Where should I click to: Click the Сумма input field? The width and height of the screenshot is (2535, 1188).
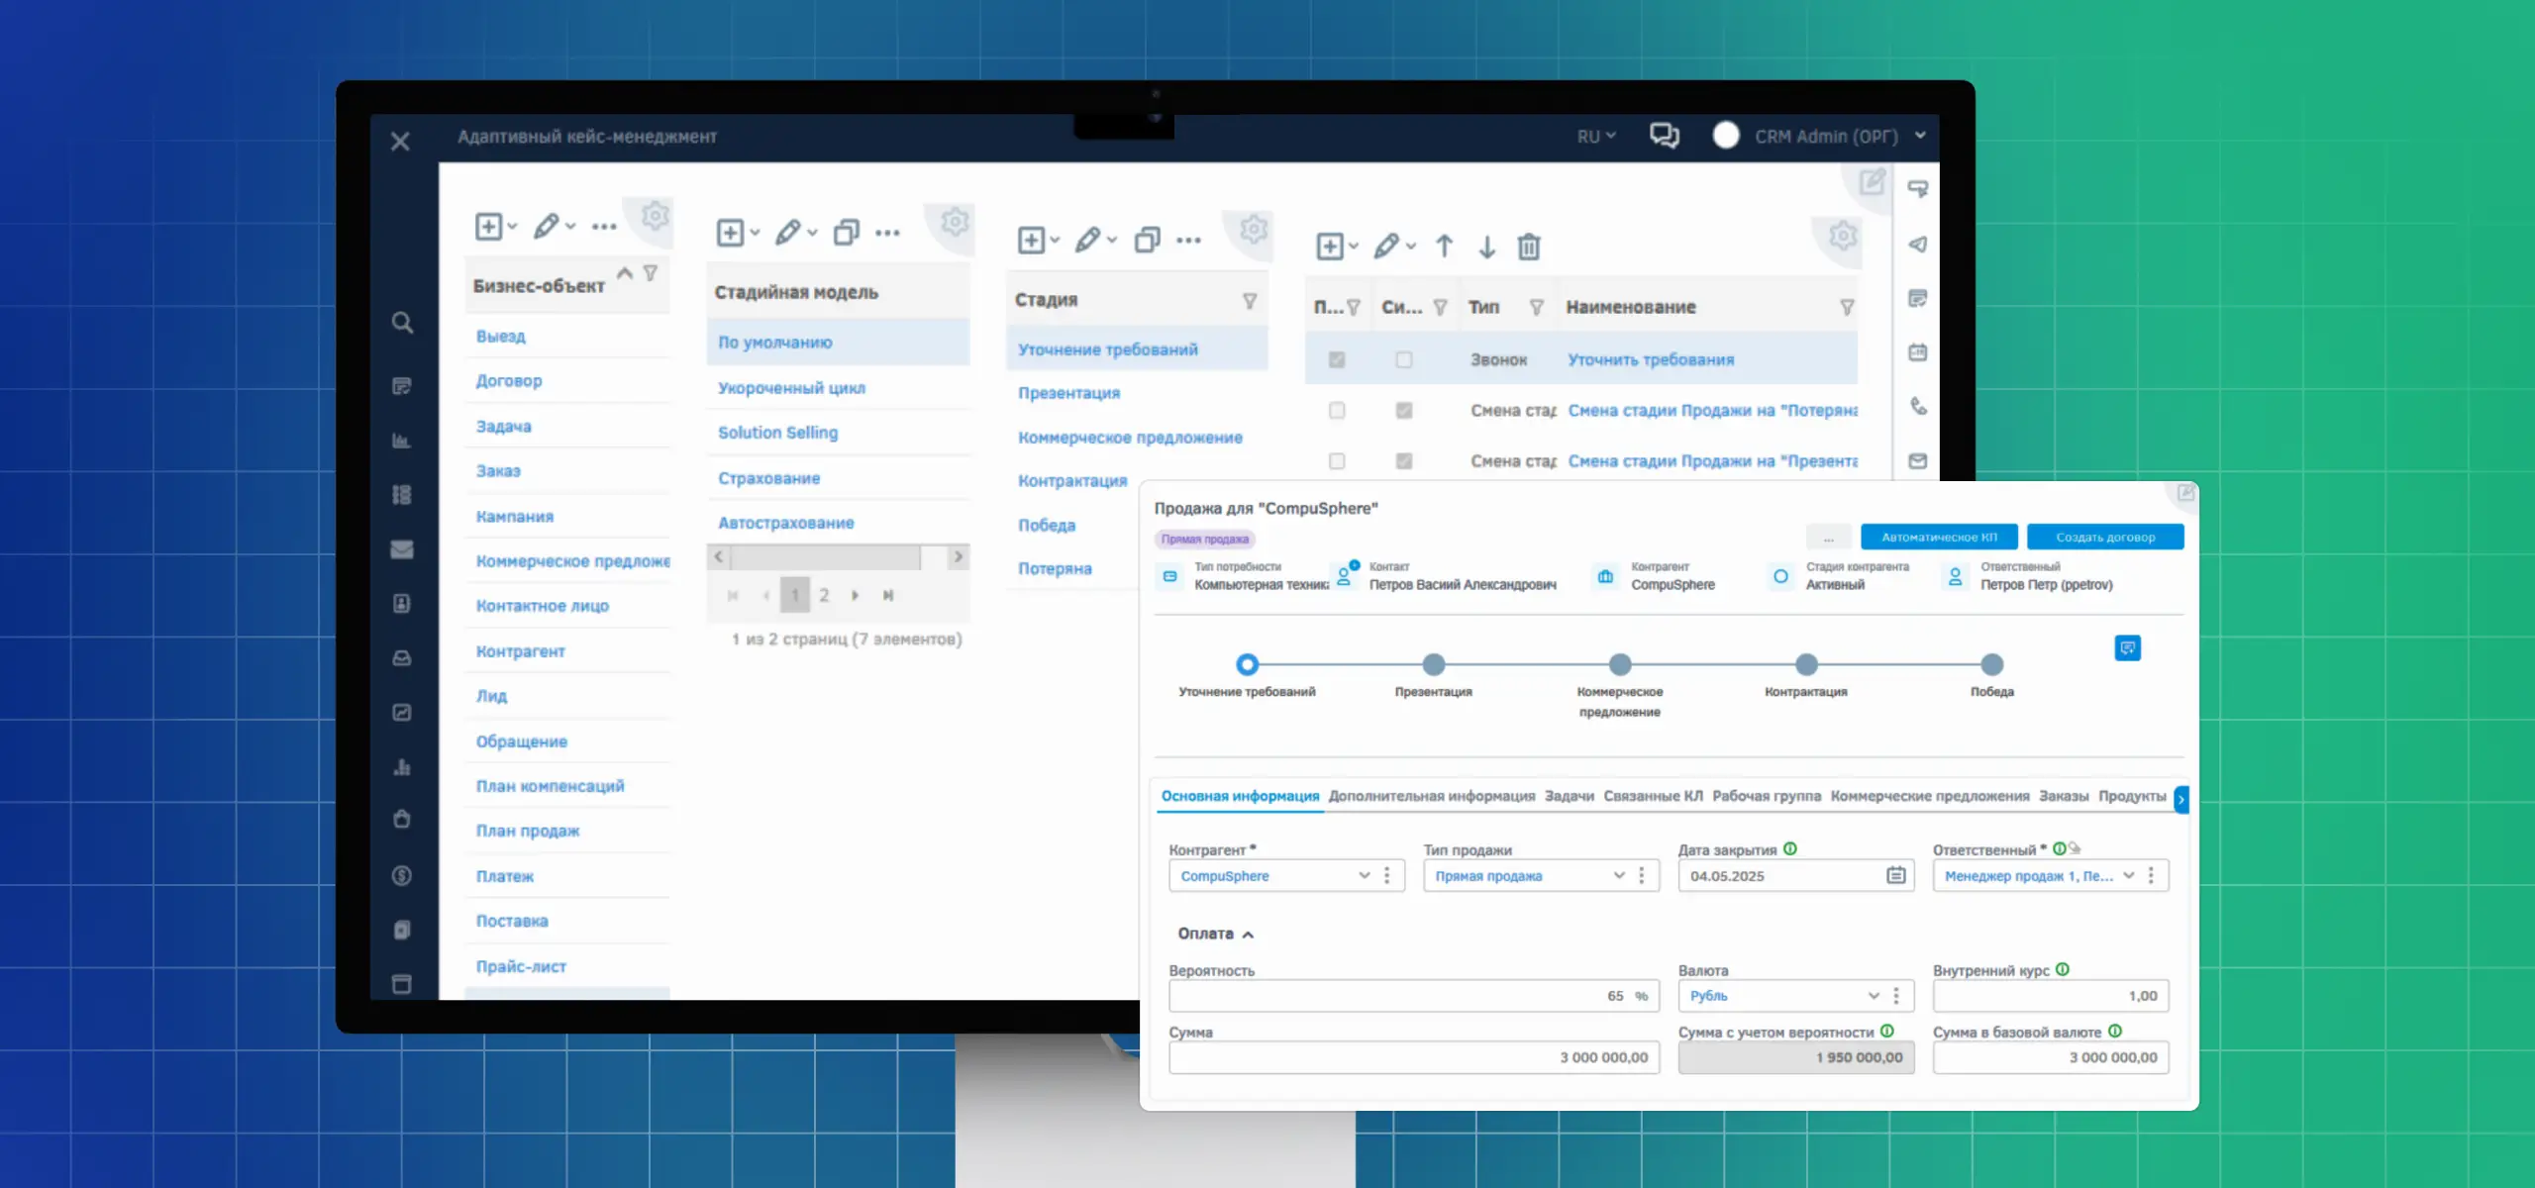[x=1414, y=1057]
